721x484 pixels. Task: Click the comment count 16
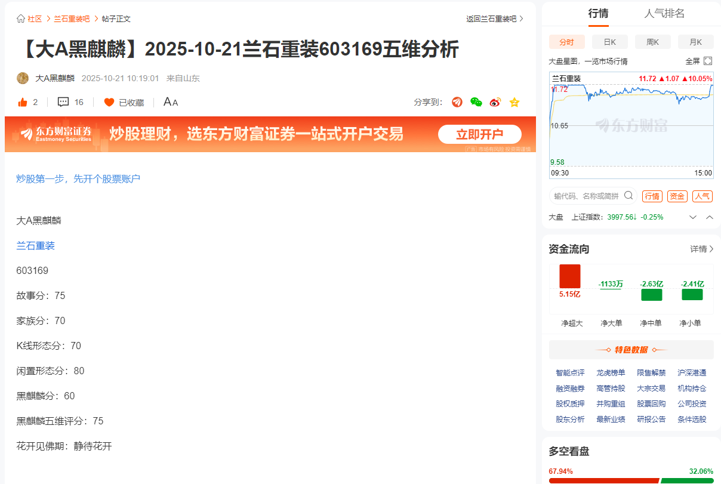tap(79, 102)
